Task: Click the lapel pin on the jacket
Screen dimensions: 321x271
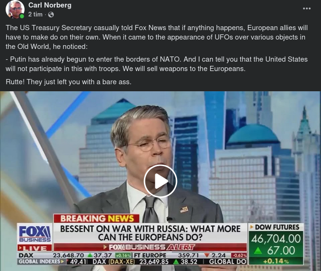Action: click(x=184, y=209)
